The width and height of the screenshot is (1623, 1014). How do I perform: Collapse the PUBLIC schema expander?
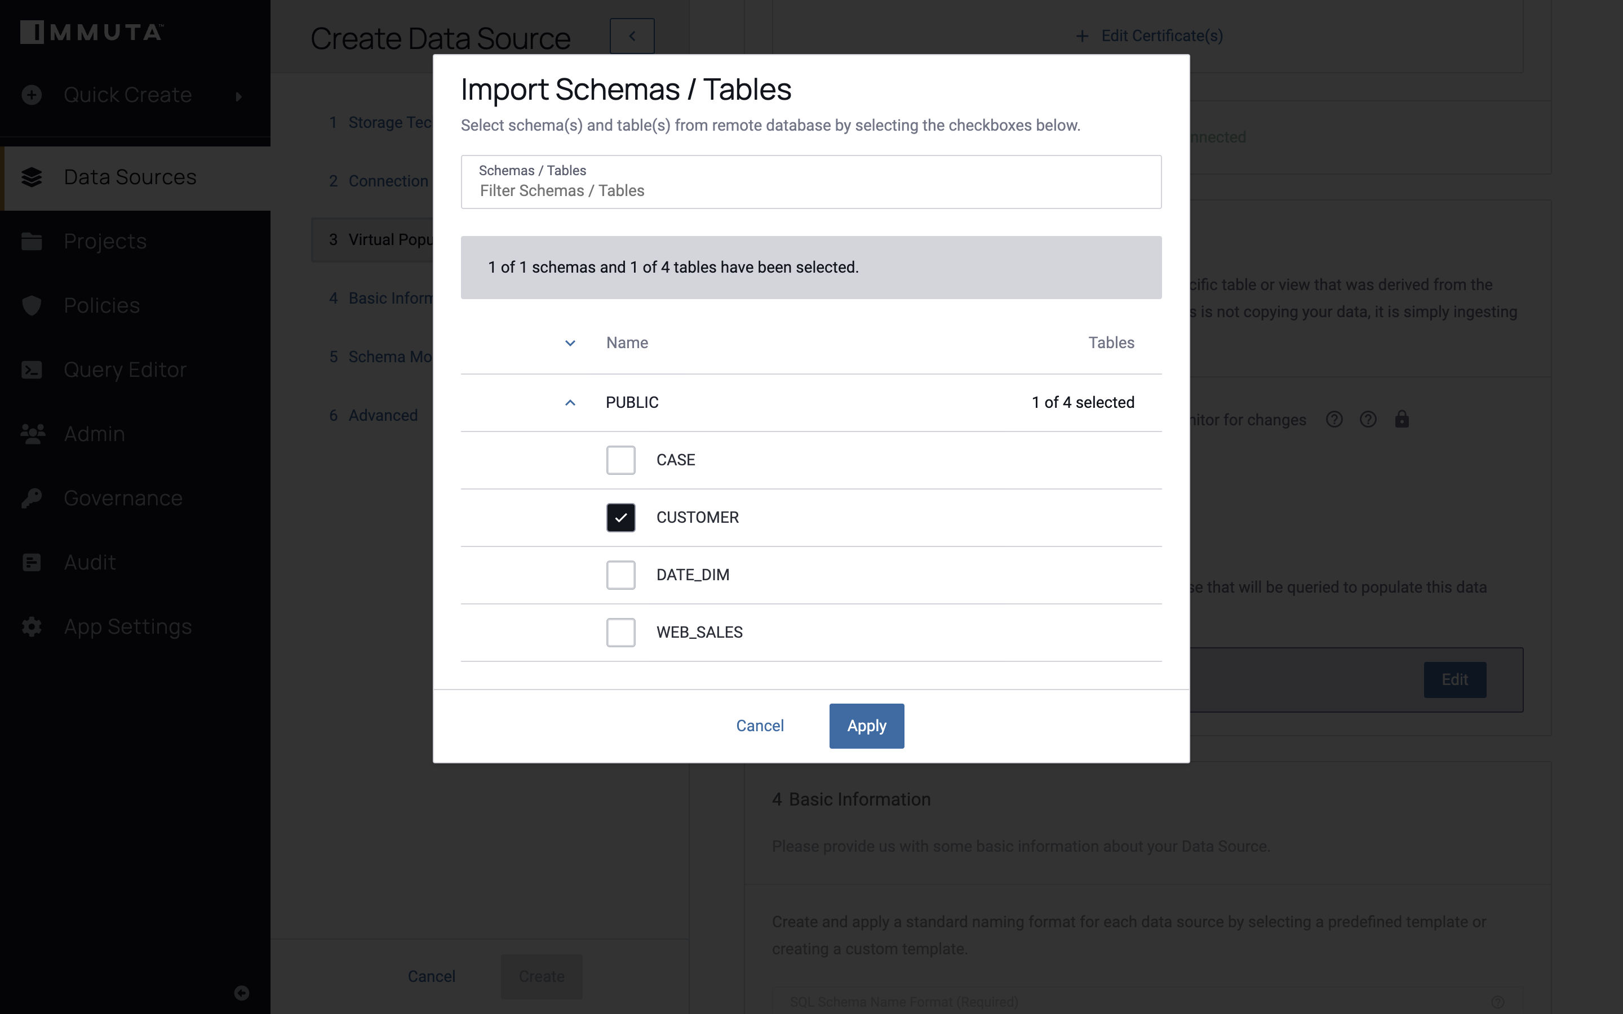570,402
